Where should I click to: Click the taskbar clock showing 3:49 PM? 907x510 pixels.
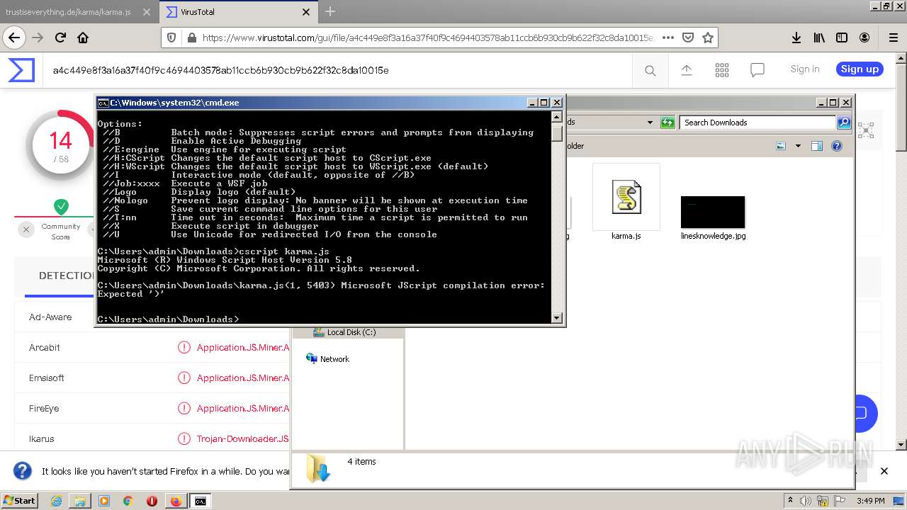870,501
